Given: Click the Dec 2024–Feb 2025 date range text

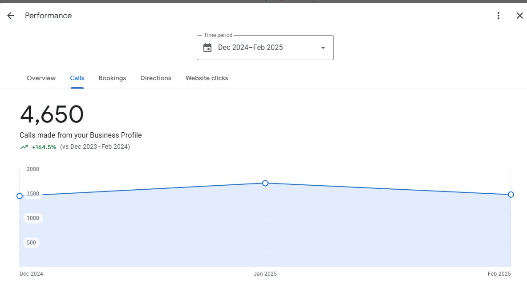Looking at the screenshot, I should pos(250,48).
